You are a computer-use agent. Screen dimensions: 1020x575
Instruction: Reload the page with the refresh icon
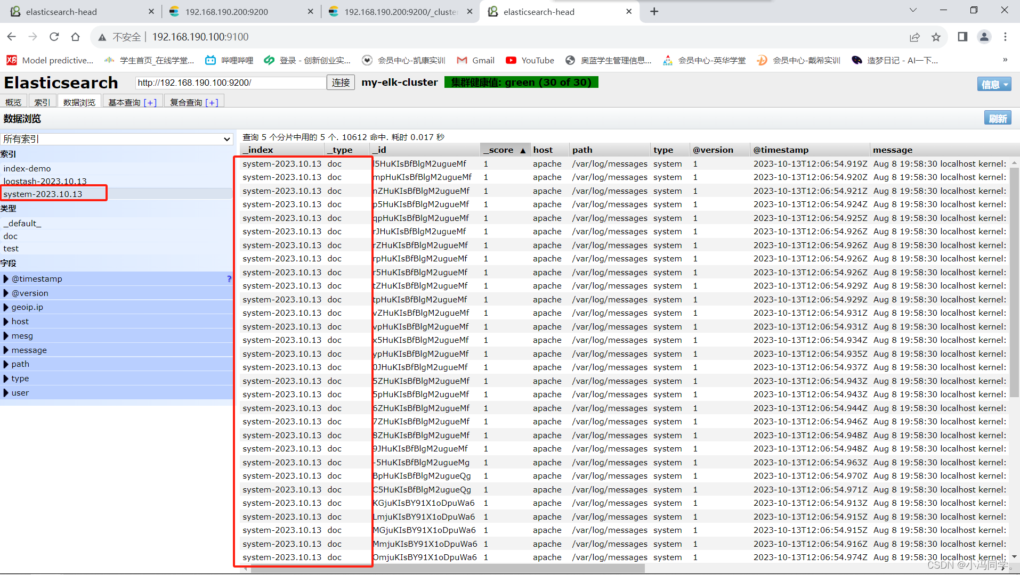pyautogui.click(x=54, y=37)
